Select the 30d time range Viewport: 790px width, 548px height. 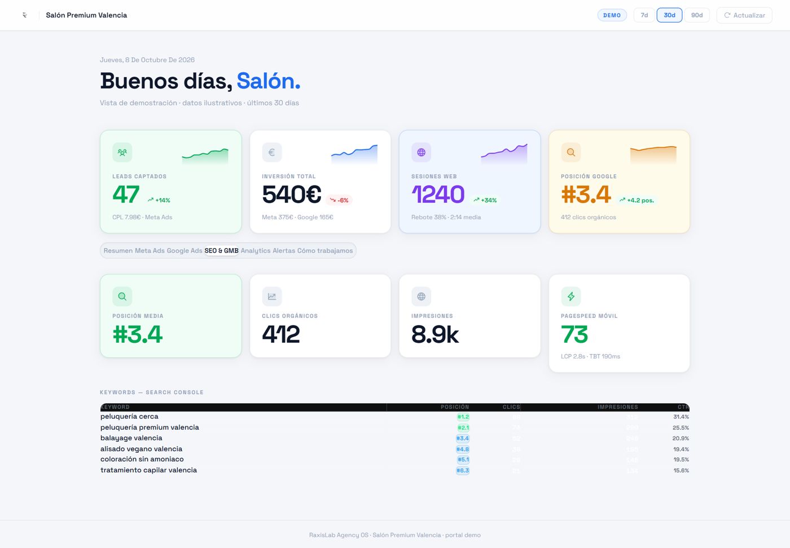pos(670,15)
